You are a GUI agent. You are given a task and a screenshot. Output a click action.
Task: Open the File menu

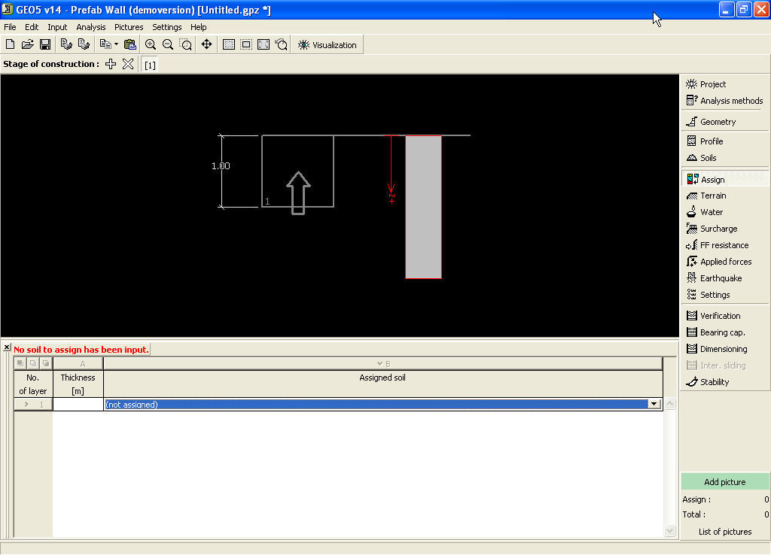(10, 27)
